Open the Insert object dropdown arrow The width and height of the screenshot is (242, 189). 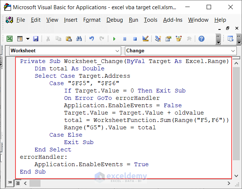coord(28,39)
